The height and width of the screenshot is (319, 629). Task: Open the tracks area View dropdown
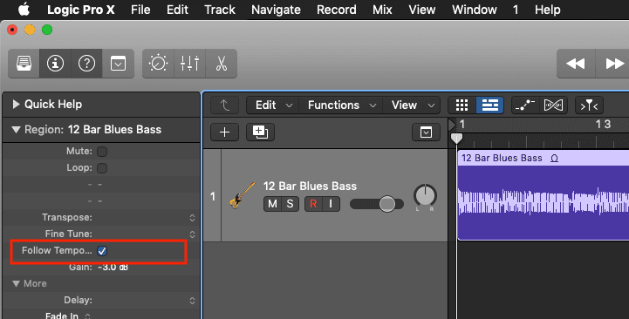click(413, 105)
